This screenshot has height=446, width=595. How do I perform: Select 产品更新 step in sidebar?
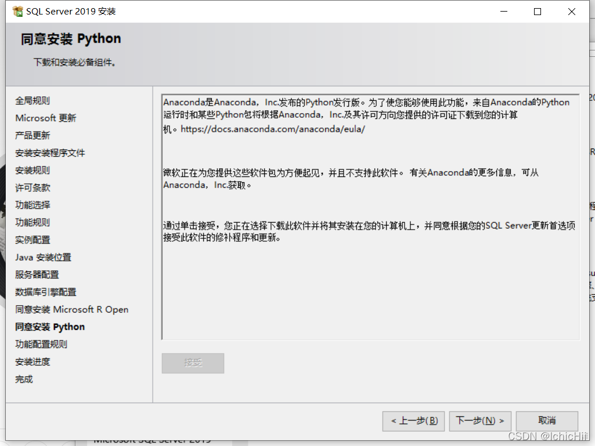coord(33,136)
